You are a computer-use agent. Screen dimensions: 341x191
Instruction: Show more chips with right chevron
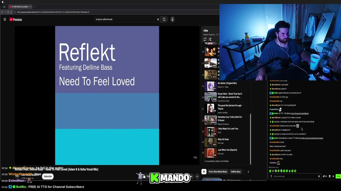click(x=248, y=172)
